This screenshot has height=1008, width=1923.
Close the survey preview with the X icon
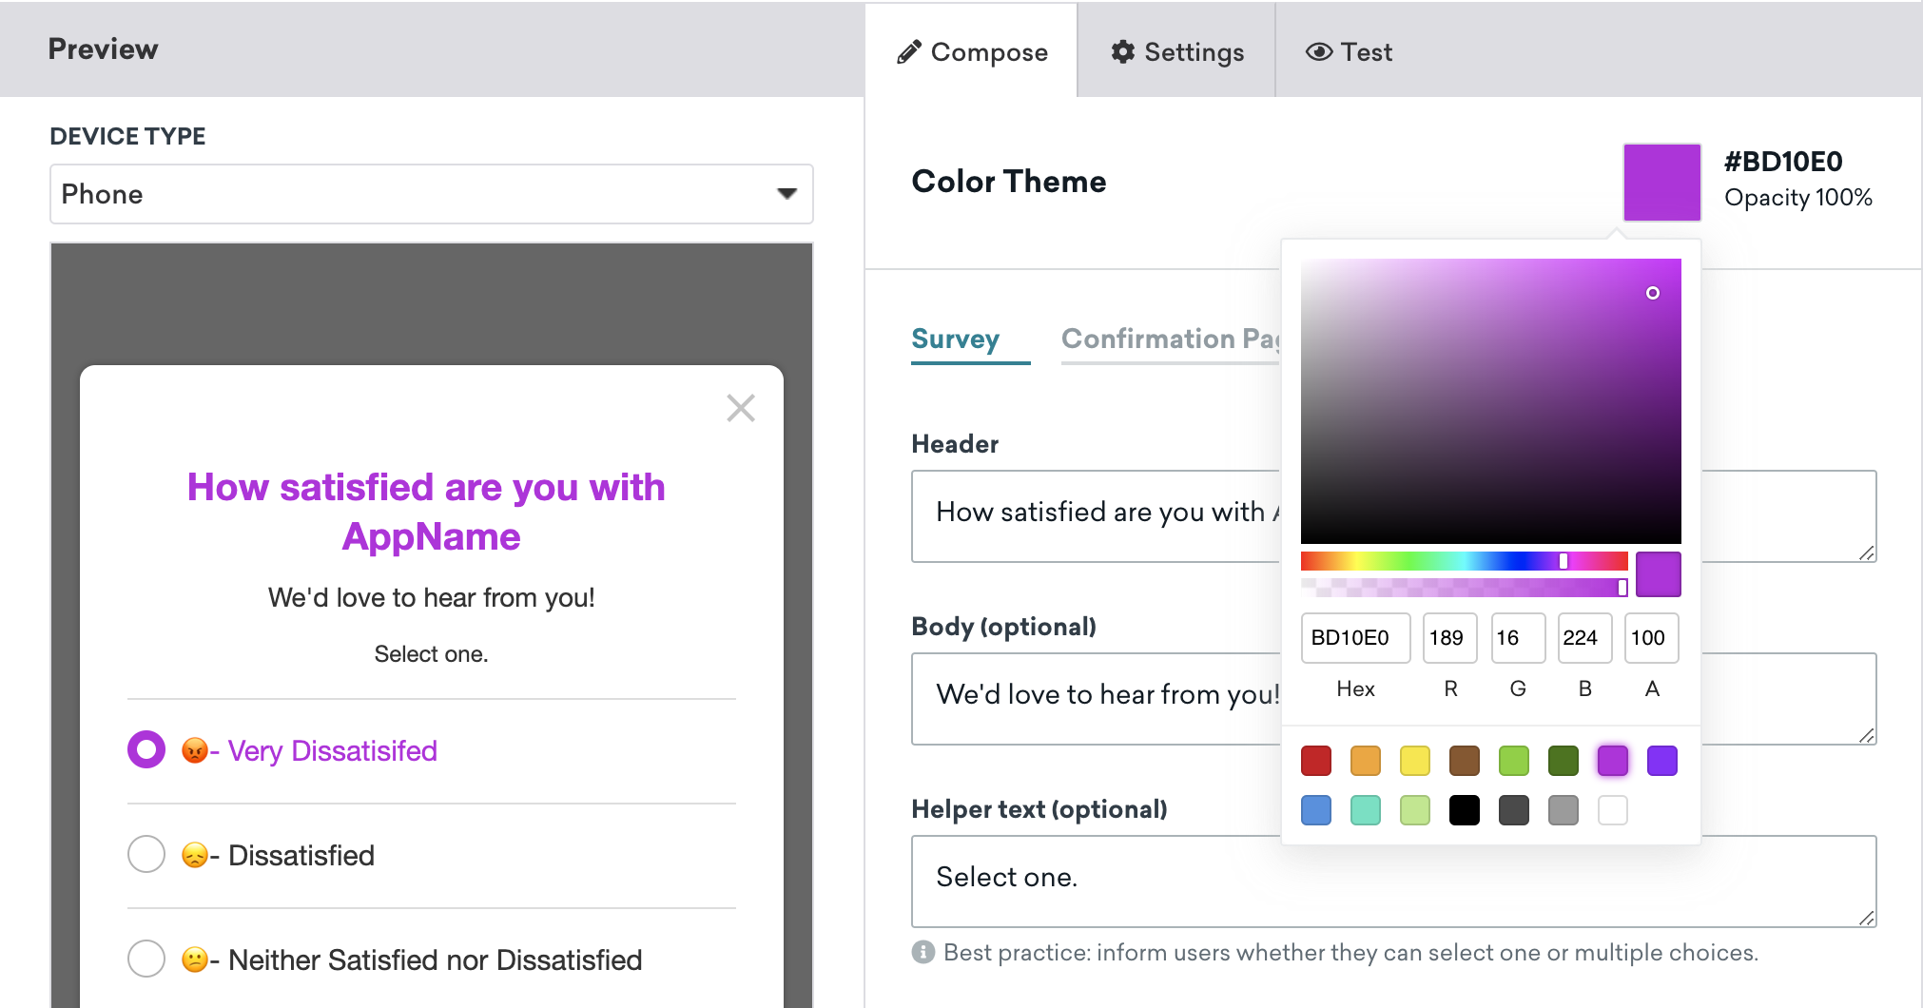(x=741, y=408)
